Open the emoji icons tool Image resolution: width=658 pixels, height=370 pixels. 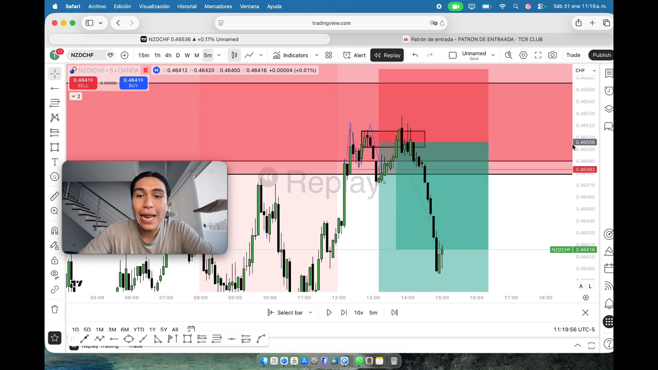click(x=55, y=177)
